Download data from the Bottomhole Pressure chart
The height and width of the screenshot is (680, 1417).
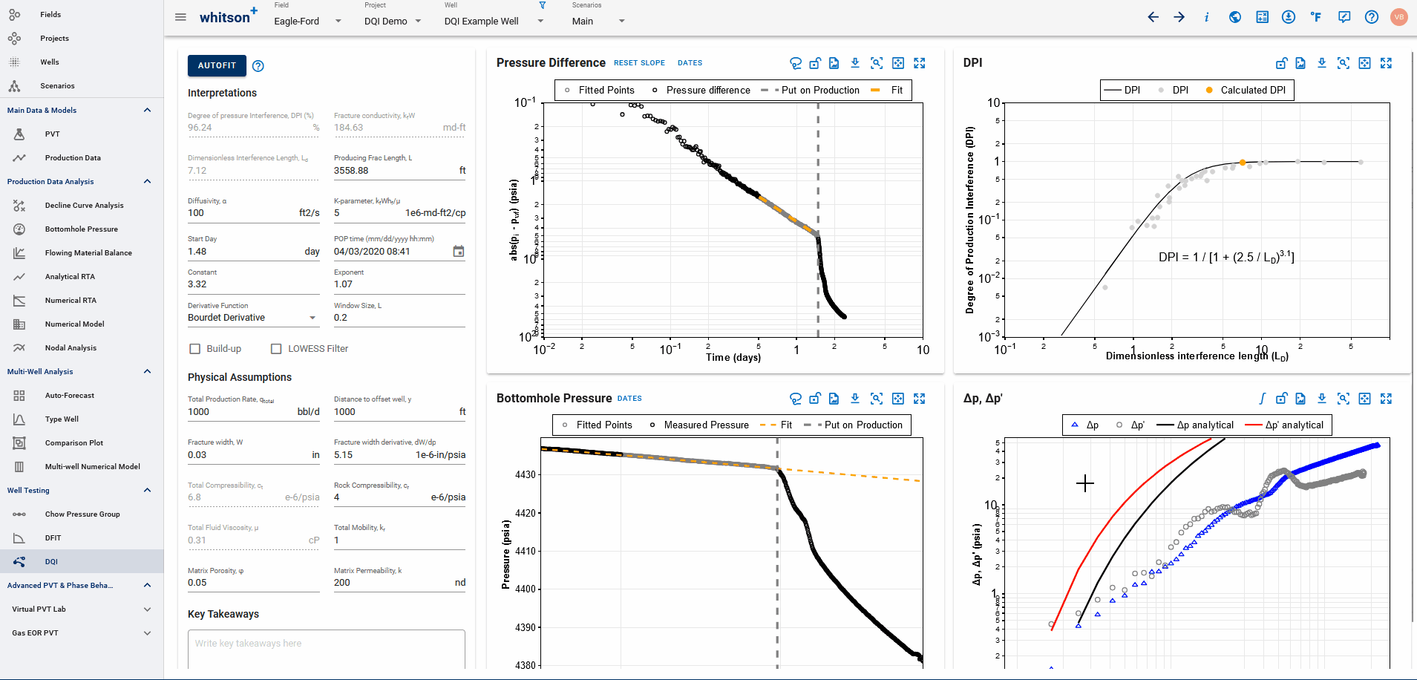(x=855, y=399)
